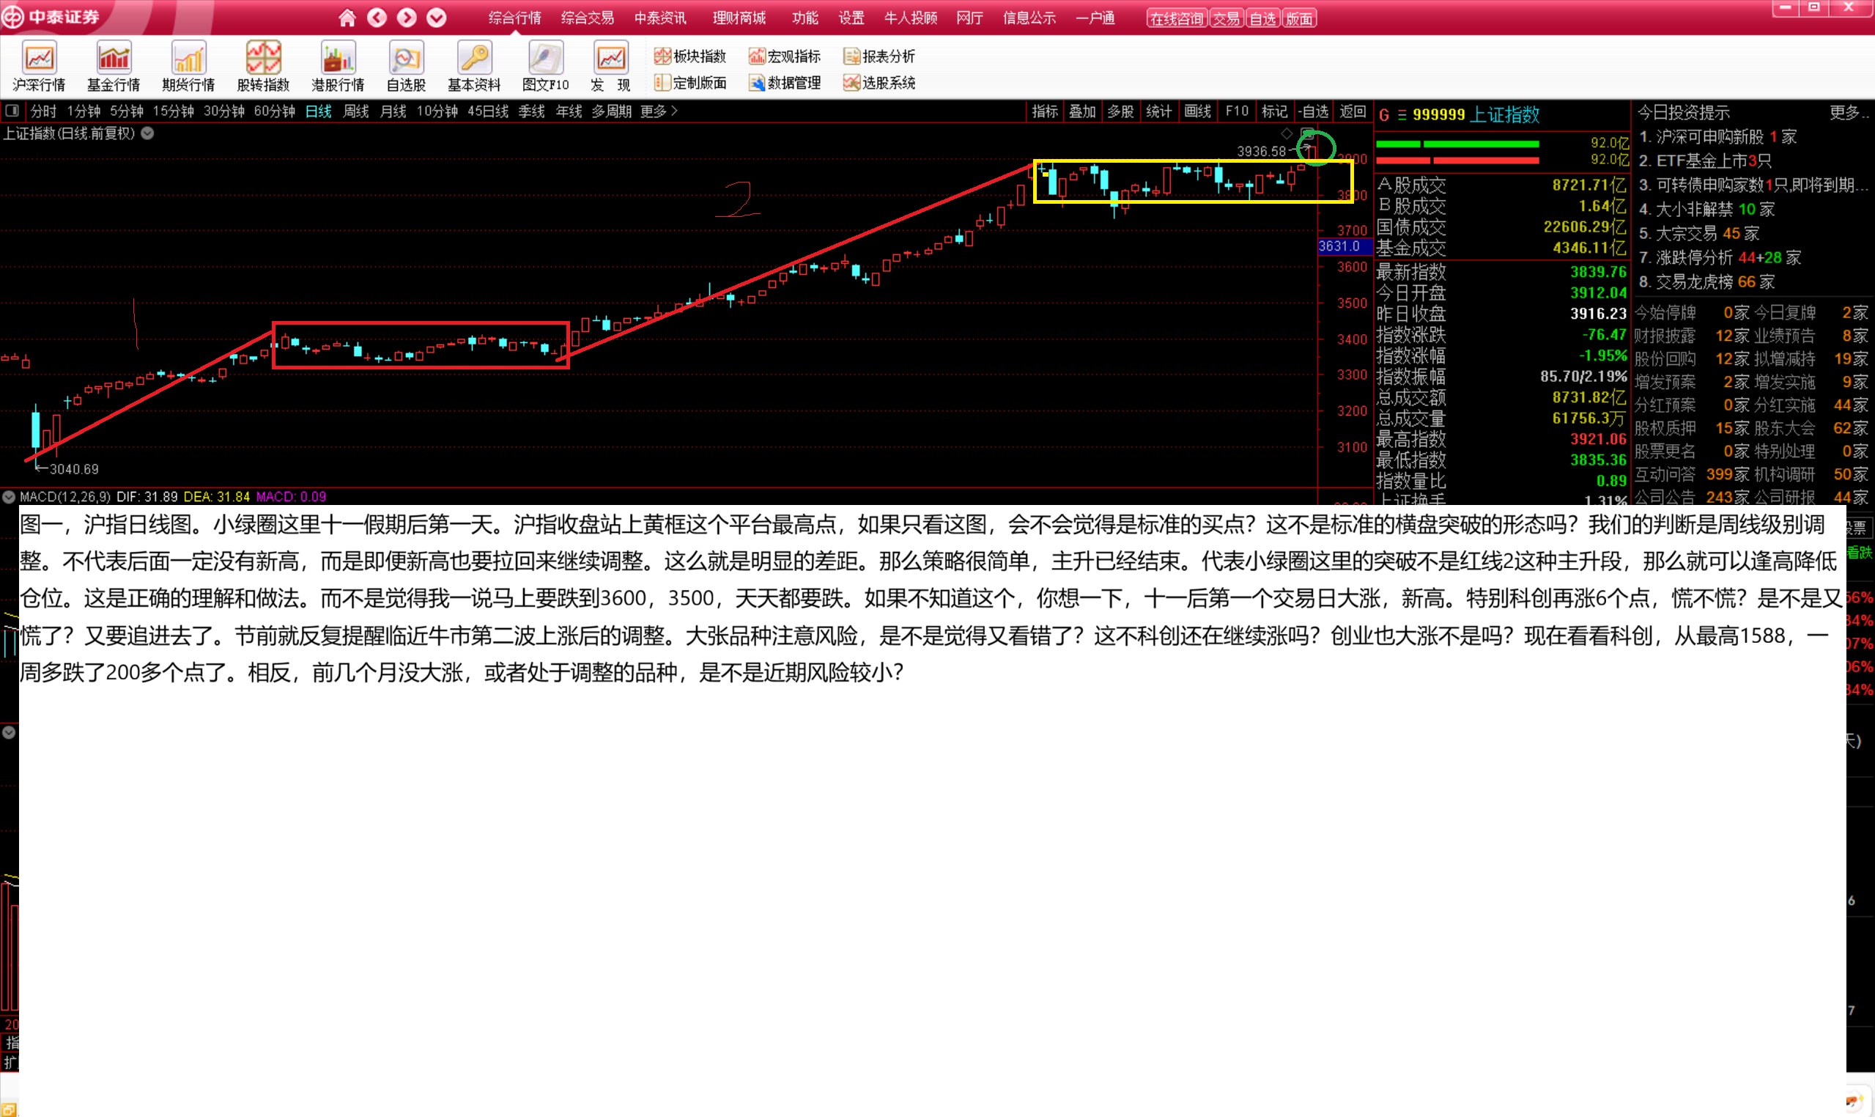Toggle 叠加 overlay on chart
The image size is (1875, 1117).
pyautogui.click(x=1082, y=111)
